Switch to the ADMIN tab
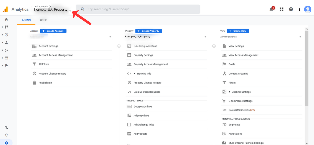The width and height of the screenshot is (314, 145). tap(26, 20)
